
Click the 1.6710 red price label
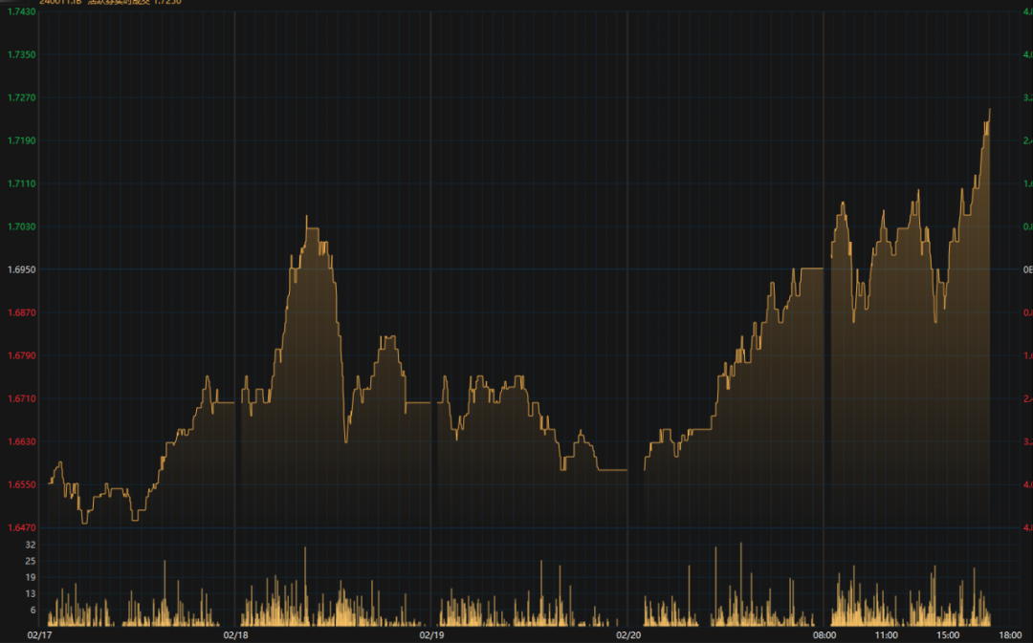[x=22, y=398]
